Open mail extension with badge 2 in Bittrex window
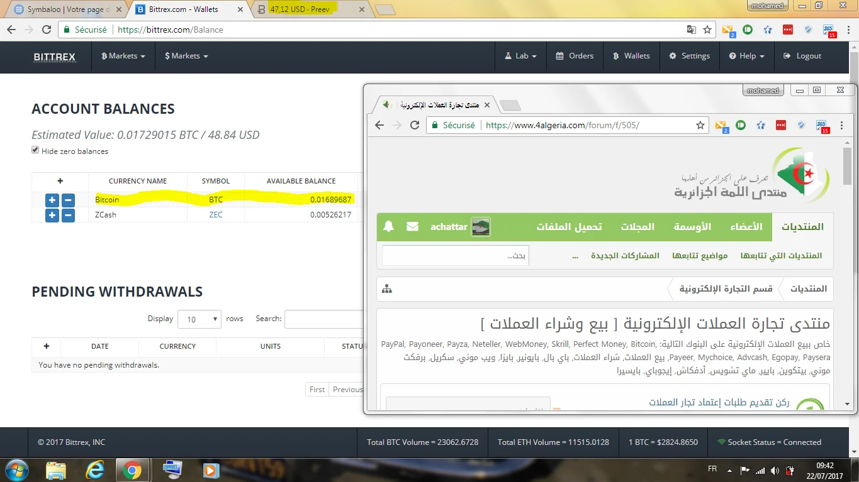859x482 pixels. pyautogui.click(x=728, y=30)
